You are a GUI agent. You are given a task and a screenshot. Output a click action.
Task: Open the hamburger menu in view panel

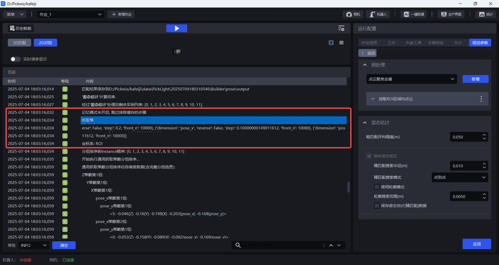(x=341, y=43)
